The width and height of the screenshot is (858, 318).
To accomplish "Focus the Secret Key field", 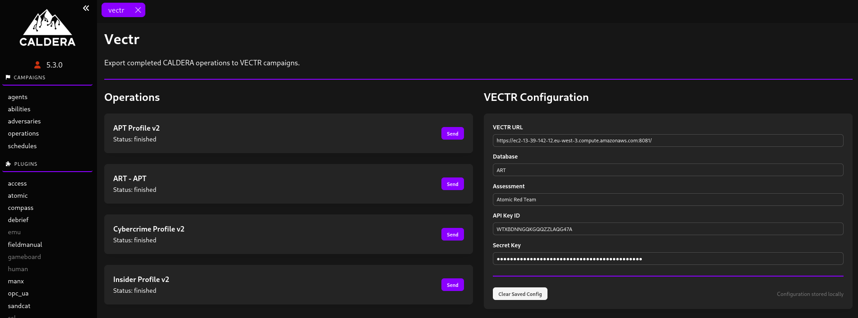I will click(668, 259).
